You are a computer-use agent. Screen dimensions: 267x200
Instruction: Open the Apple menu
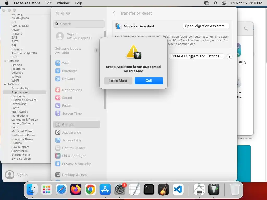7,3
